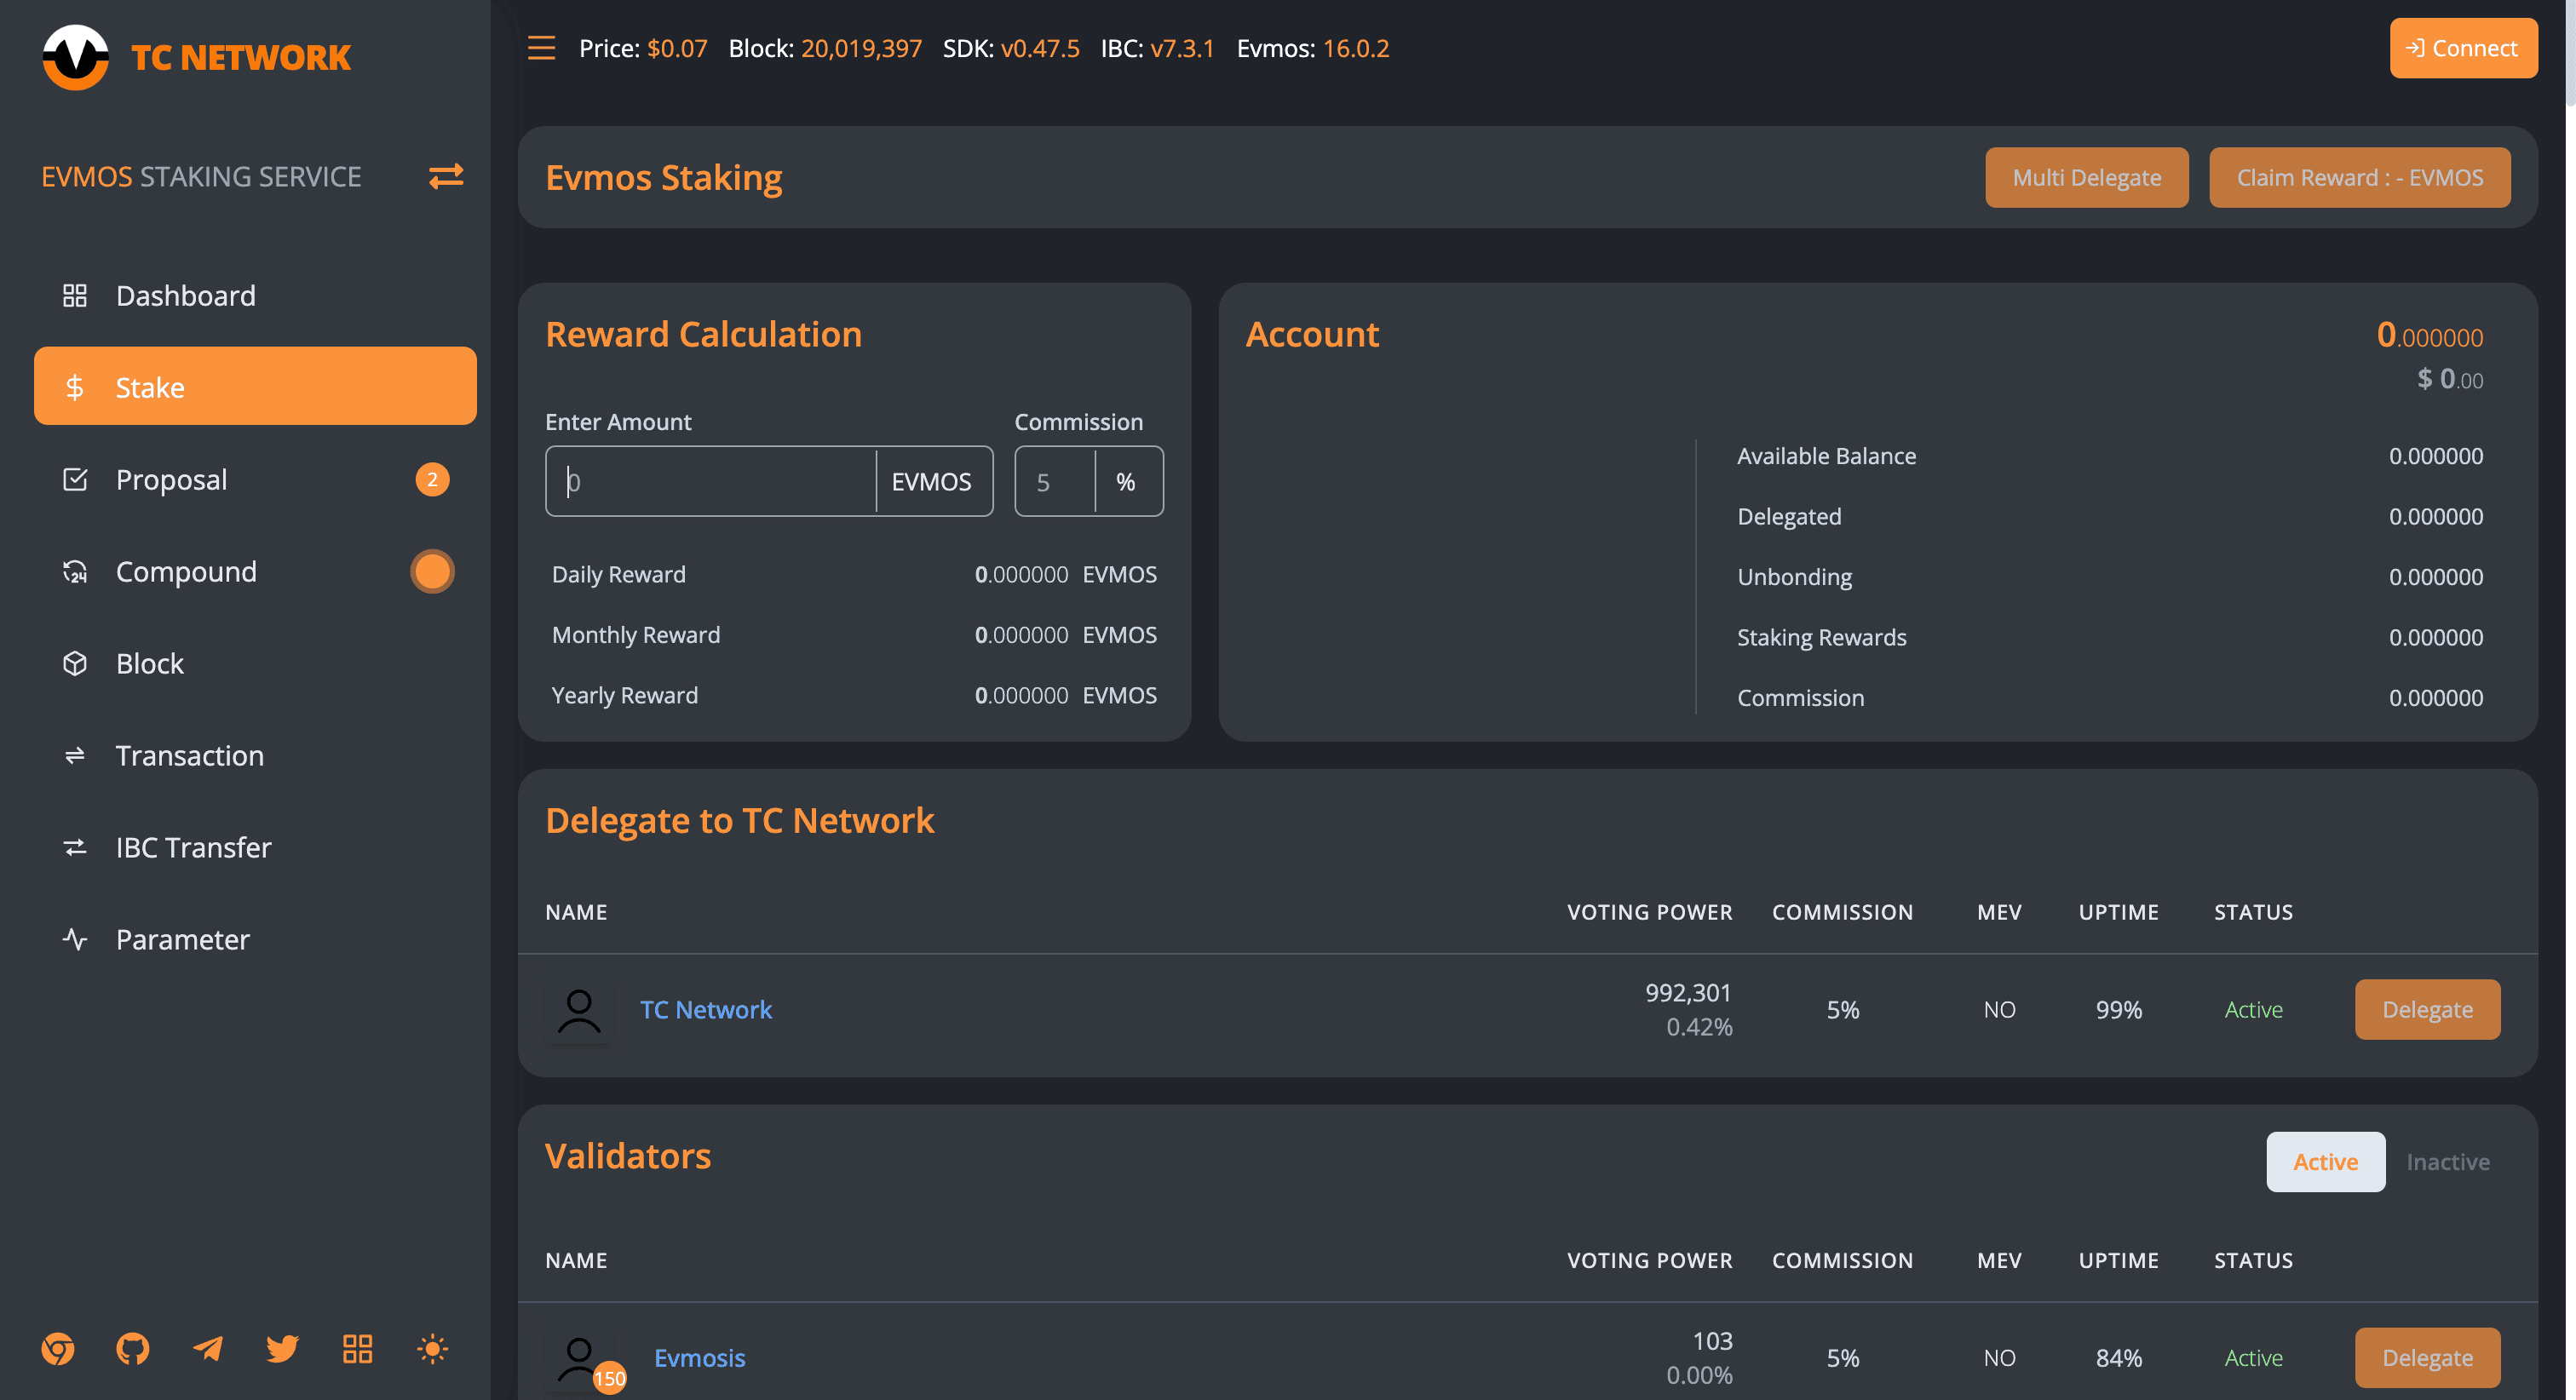The width and height of the screenshot is (2576, 1400).
Task: Click the Yearly Reward row label
Action: 624,695
